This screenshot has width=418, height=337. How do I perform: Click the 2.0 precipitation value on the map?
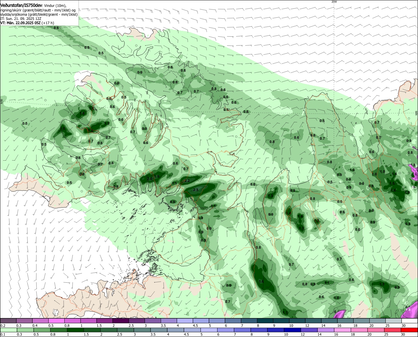150,179
